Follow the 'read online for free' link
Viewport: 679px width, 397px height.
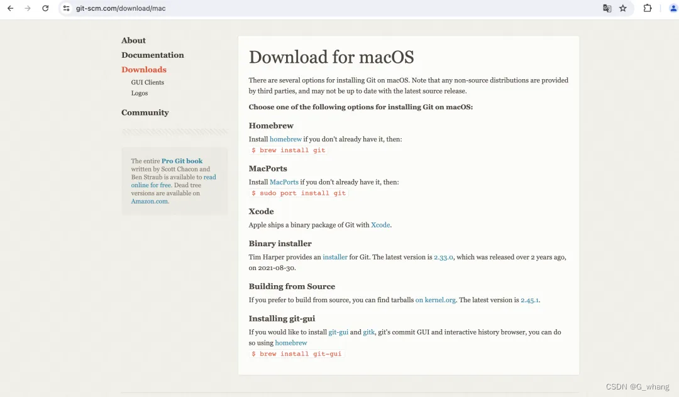[174, 181]
